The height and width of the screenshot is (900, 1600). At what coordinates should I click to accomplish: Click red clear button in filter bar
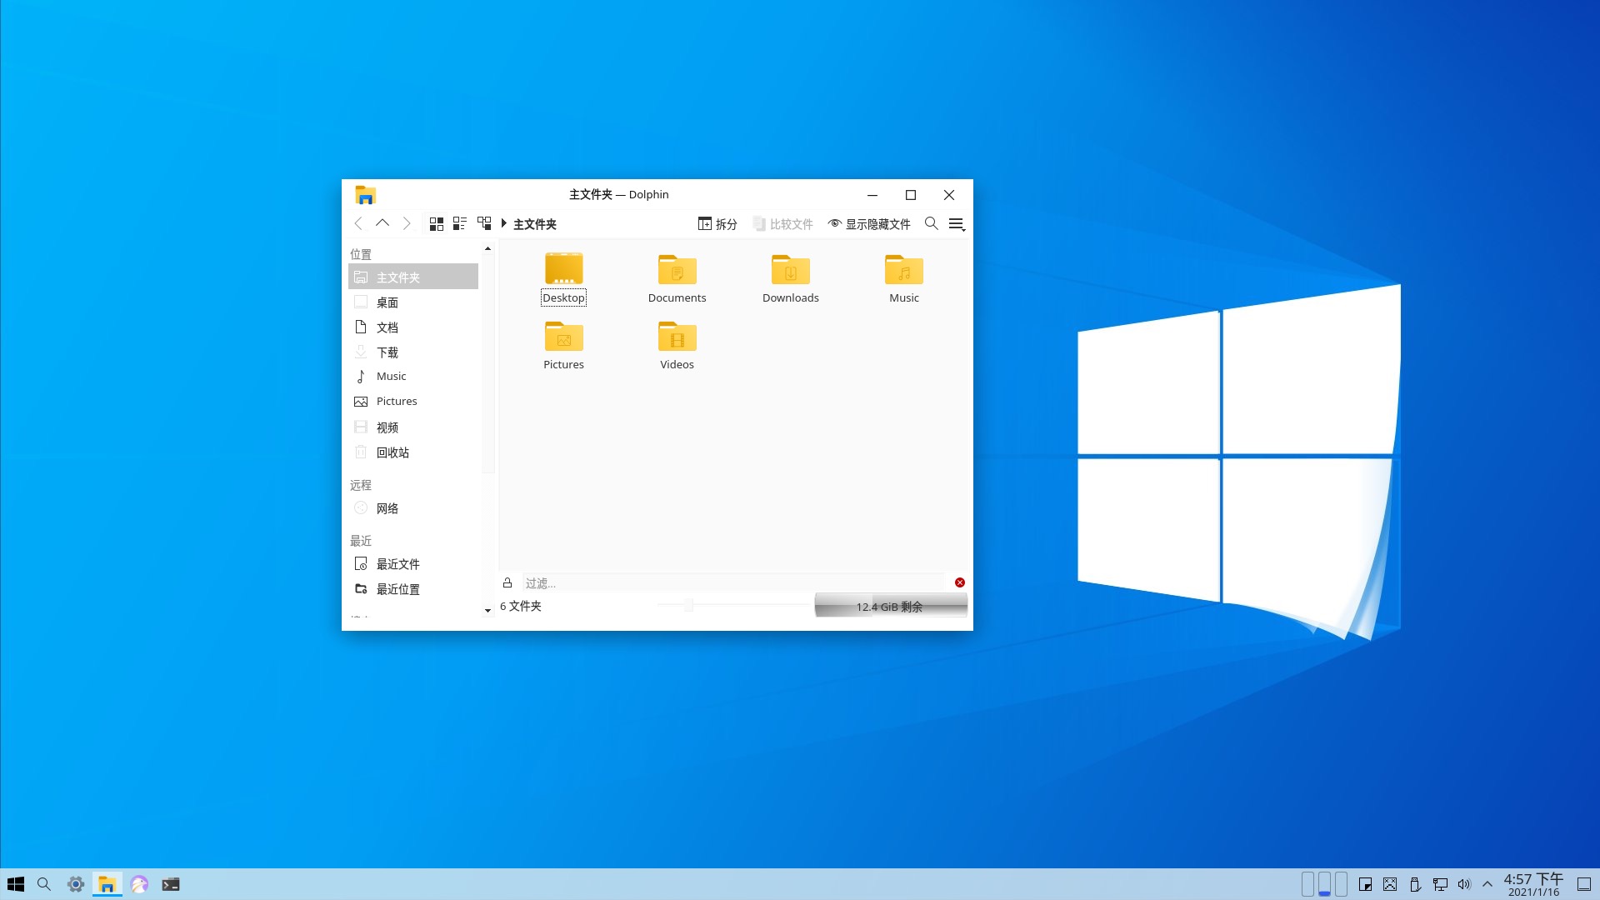(x=960, y=582)
